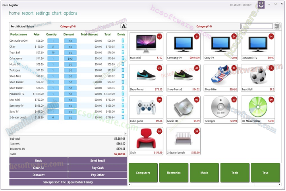Pick the Shoe-Puma2 product tile

click(183, 78)
